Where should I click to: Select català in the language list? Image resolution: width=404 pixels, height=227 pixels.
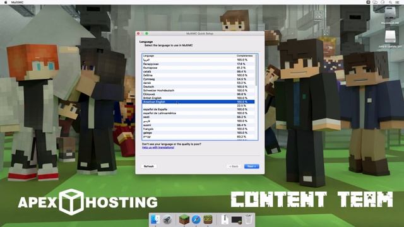click(x=198, y=71)
